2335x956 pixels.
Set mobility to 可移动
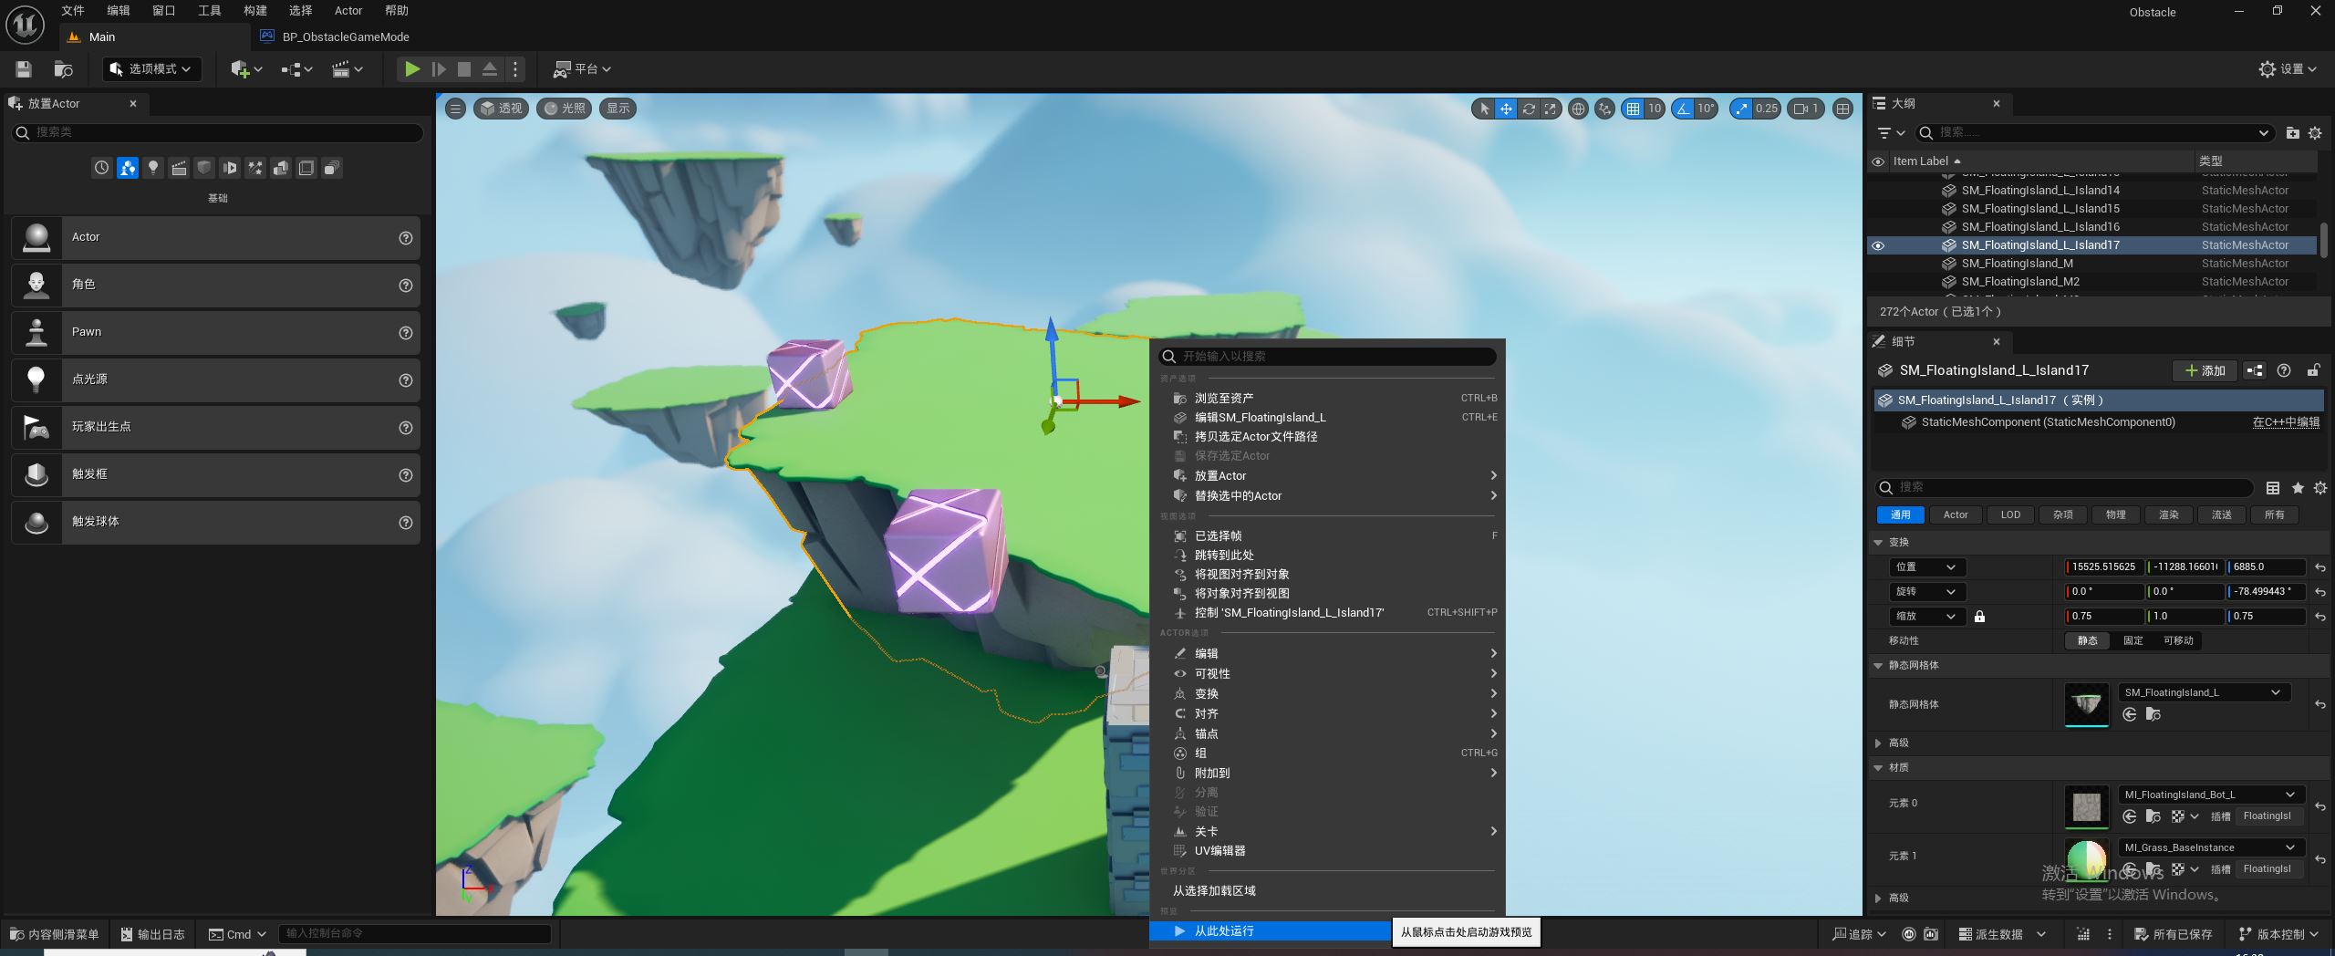pos(2178,641)
